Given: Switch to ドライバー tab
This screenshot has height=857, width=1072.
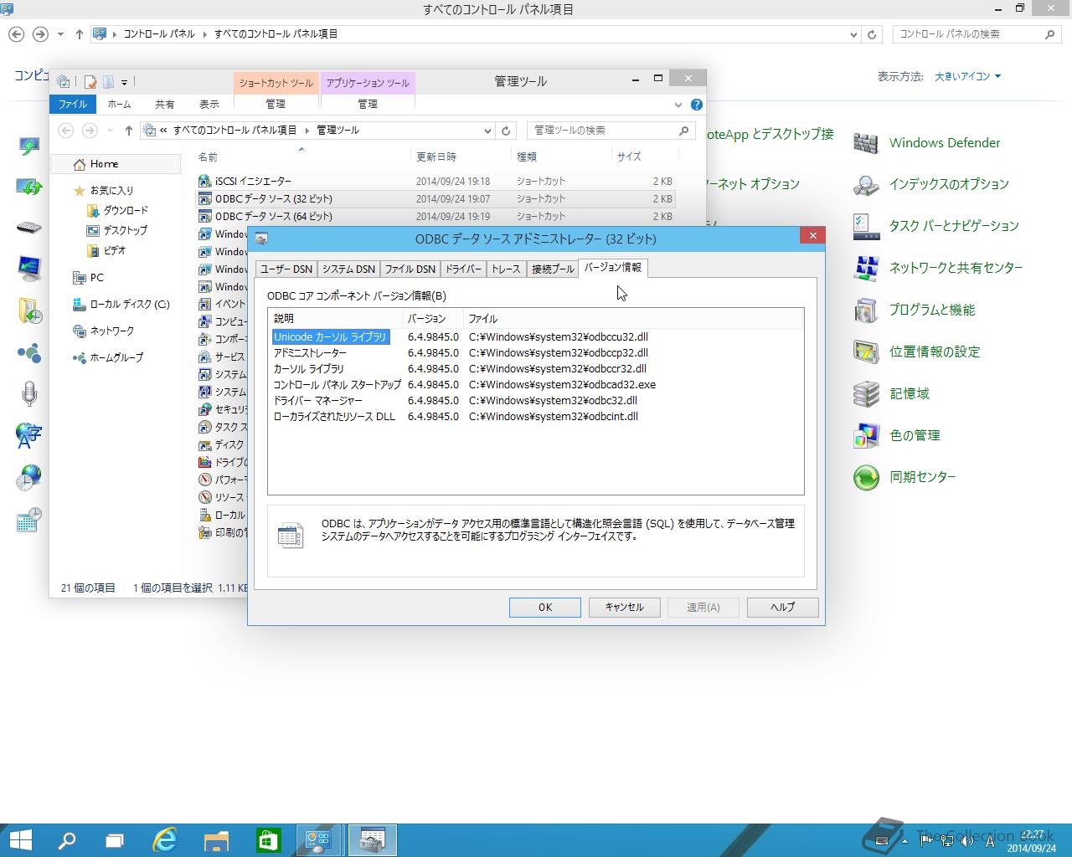Looking at the screenshot, I should click(x=463, y=269).
